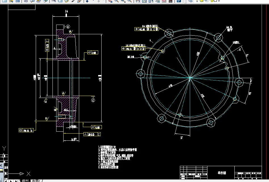Expand the Undo history dropdown arrow
This screenshot has height=182, width=269.
pyautogui.click(x=93, y=1)
